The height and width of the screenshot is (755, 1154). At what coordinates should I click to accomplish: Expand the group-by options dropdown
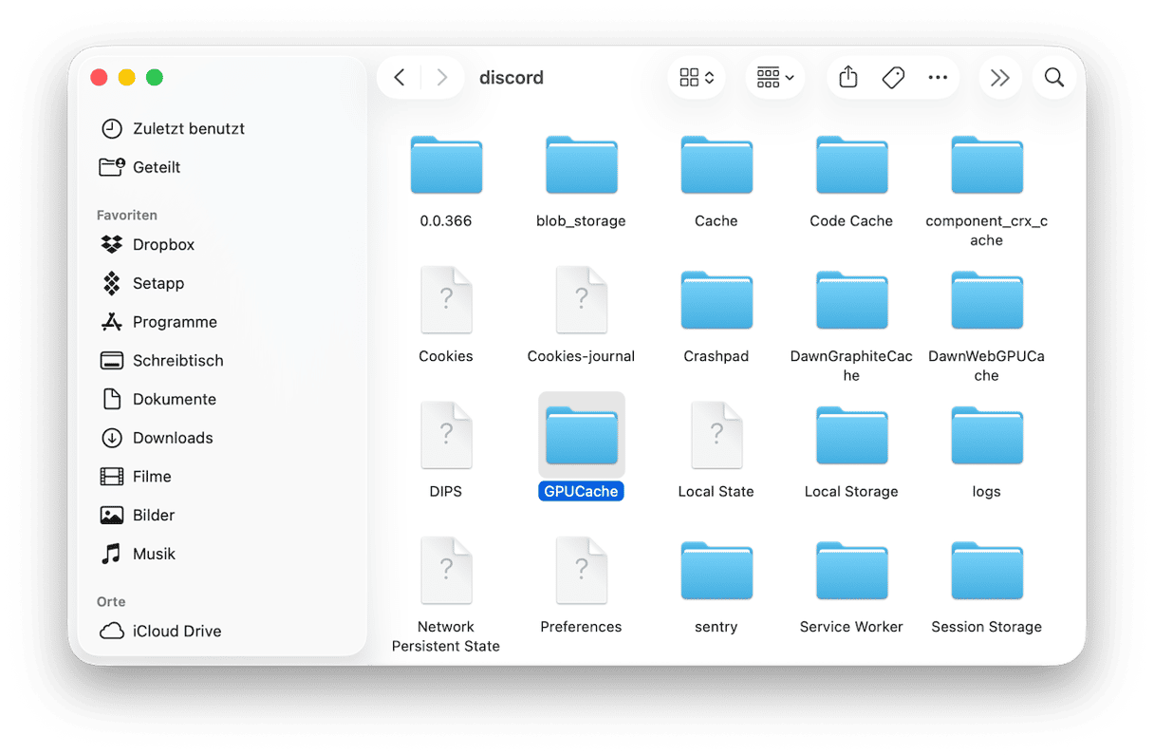(774, 78)
